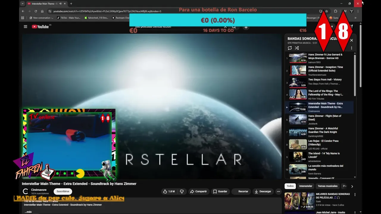Click the Compartir share button
The width and height of the screenshot is (381, 214).
tap(198, 191)
